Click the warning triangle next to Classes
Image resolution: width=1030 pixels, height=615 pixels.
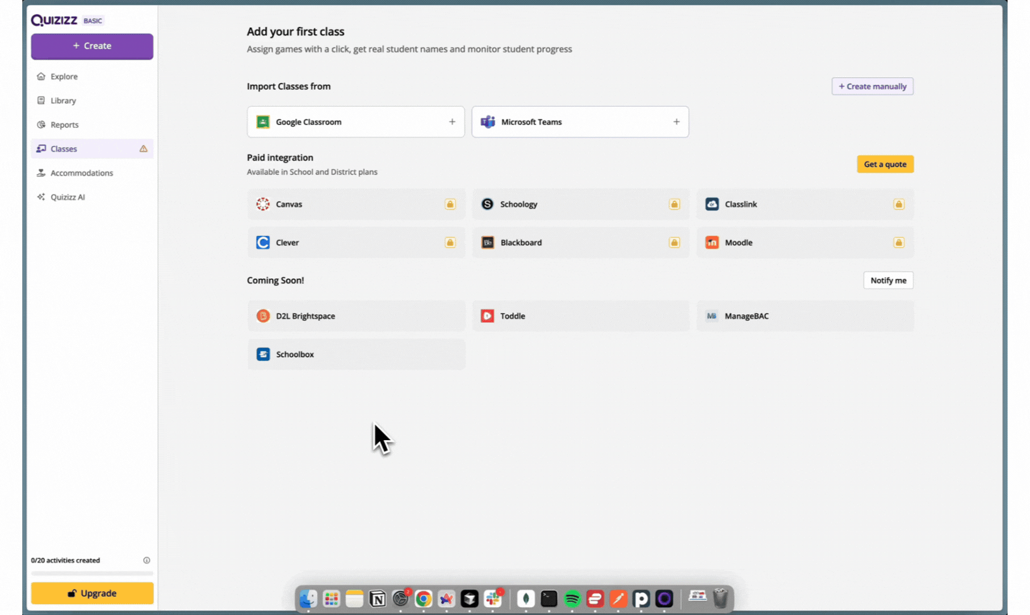coord(143,149)
